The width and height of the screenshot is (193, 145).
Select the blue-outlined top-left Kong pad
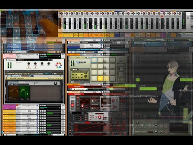pos(94,60)
